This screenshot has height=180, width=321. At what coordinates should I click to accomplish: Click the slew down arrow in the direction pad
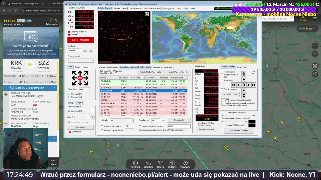point(80,83)
